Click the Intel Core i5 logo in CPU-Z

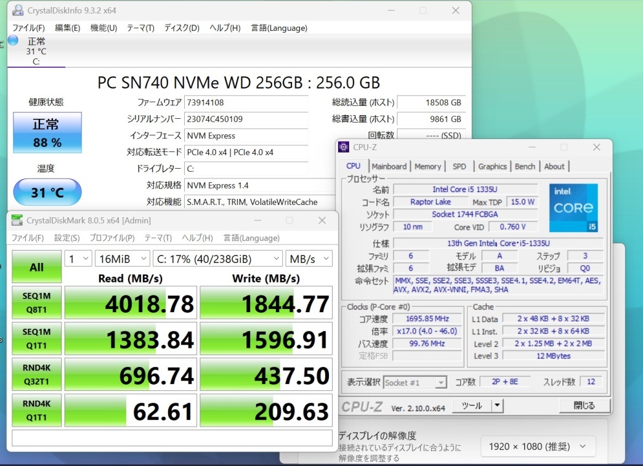[x=573, y=207]
